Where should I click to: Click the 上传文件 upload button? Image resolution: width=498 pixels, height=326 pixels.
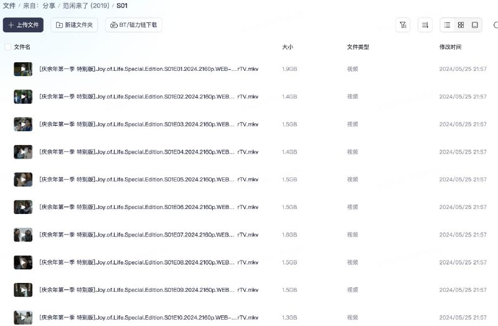click(x=23, y=25)
